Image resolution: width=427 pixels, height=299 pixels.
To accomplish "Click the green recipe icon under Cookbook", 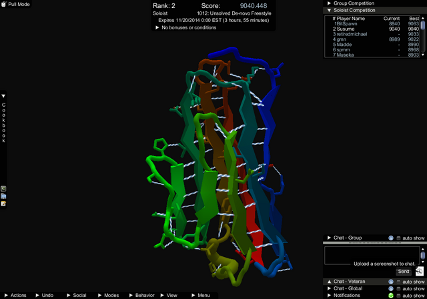I will point(3,189).
